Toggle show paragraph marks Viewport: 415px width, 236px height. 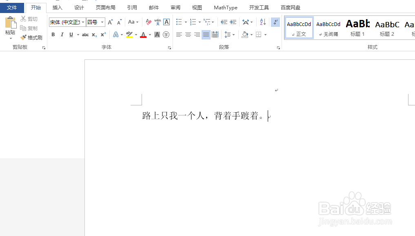275,22
